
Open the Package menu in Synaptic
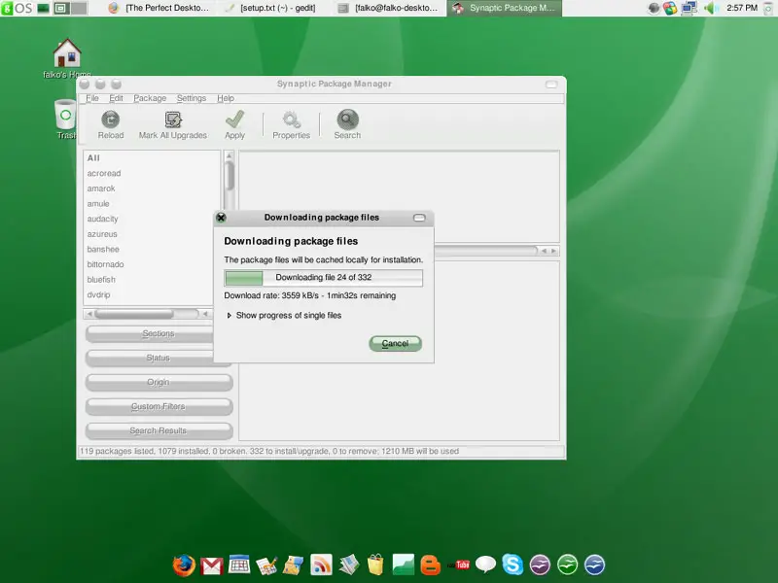(x=150, y=98)
